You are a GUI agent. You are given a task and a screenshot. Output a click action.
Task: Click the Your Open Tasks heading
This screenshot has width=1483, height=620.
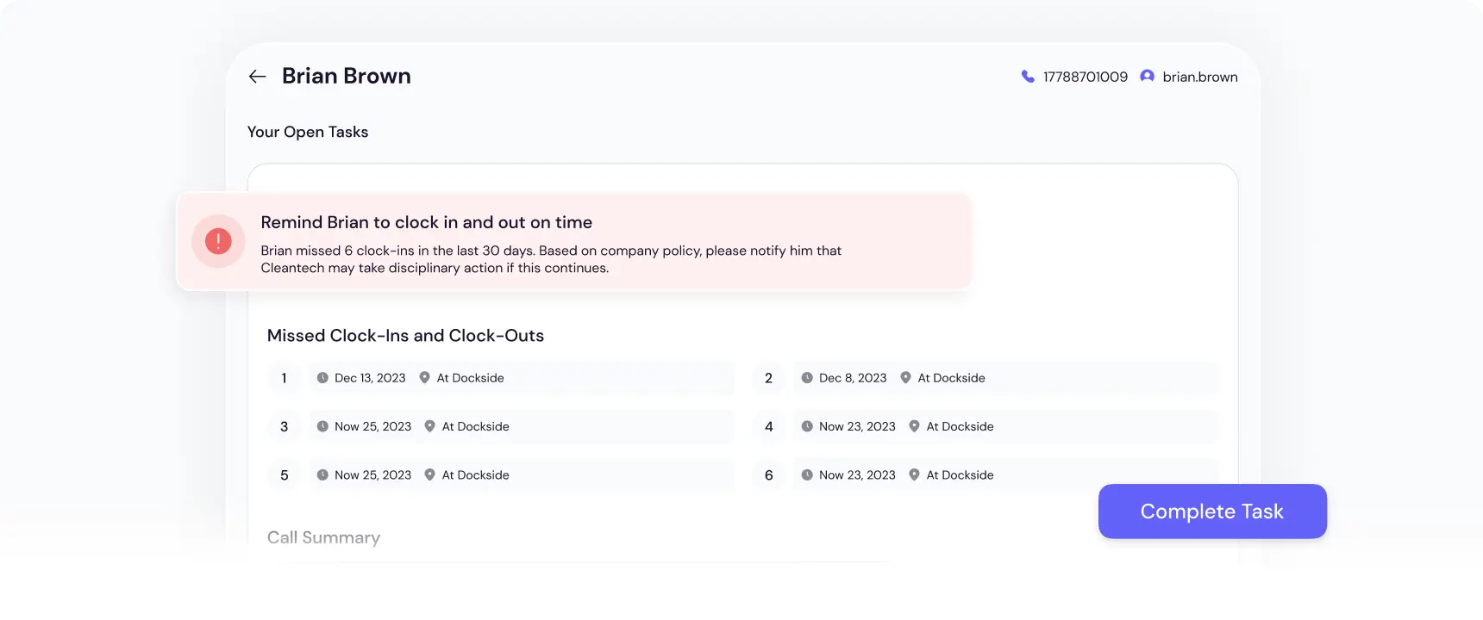tap(308, 132)
